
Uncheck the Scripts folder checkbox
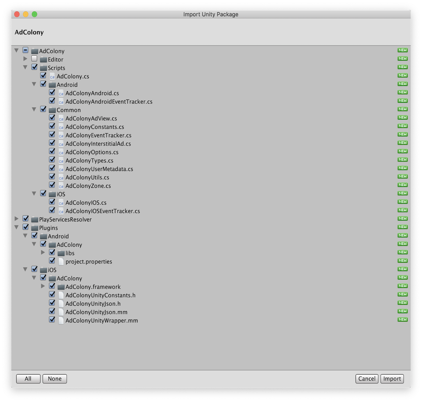click(x=34, y=67)
